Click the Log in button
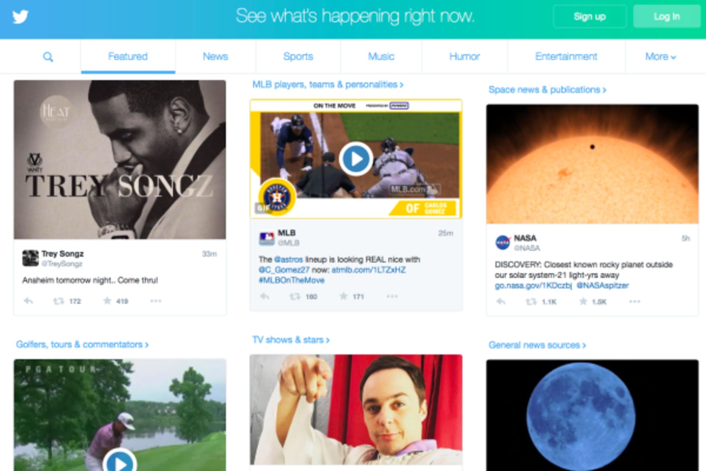Image resolution: width=706 pixels, height=471 pixels. tap(667, 17)
